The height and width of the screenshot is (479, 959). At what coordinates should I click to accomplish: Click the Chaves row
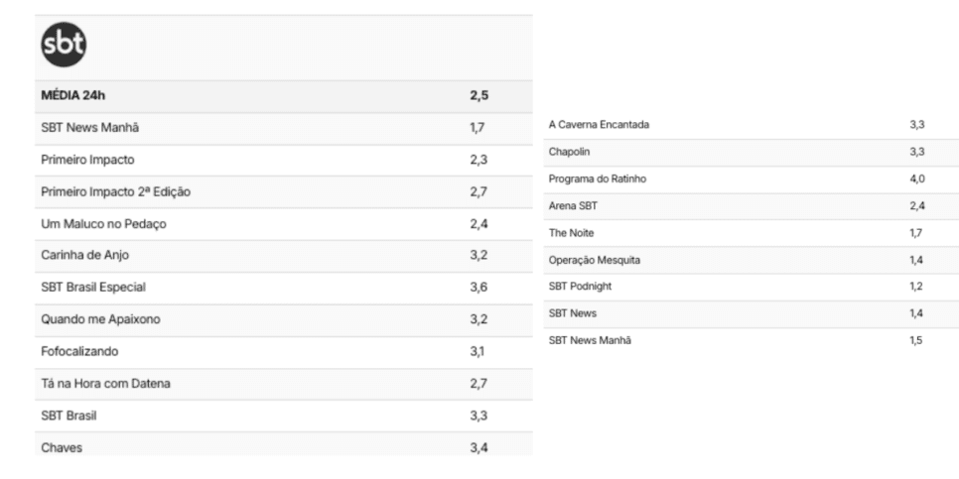pos(284,446)
